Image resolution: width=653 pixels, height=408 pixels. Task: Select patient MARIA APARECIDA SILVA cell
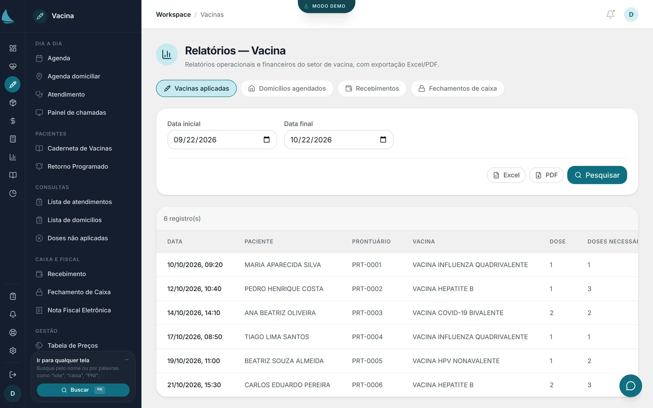pos(283,265)
